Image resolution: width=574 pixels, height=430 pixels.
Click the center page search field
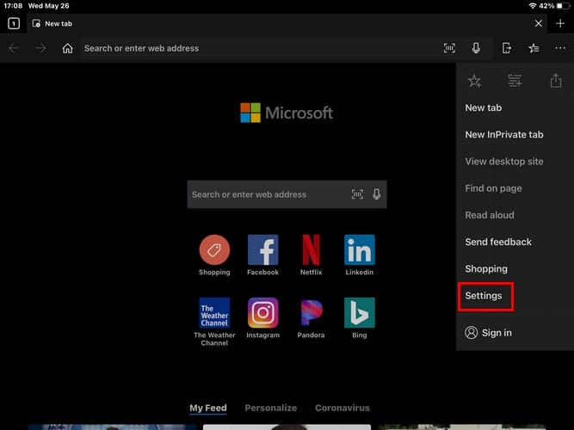267,194
